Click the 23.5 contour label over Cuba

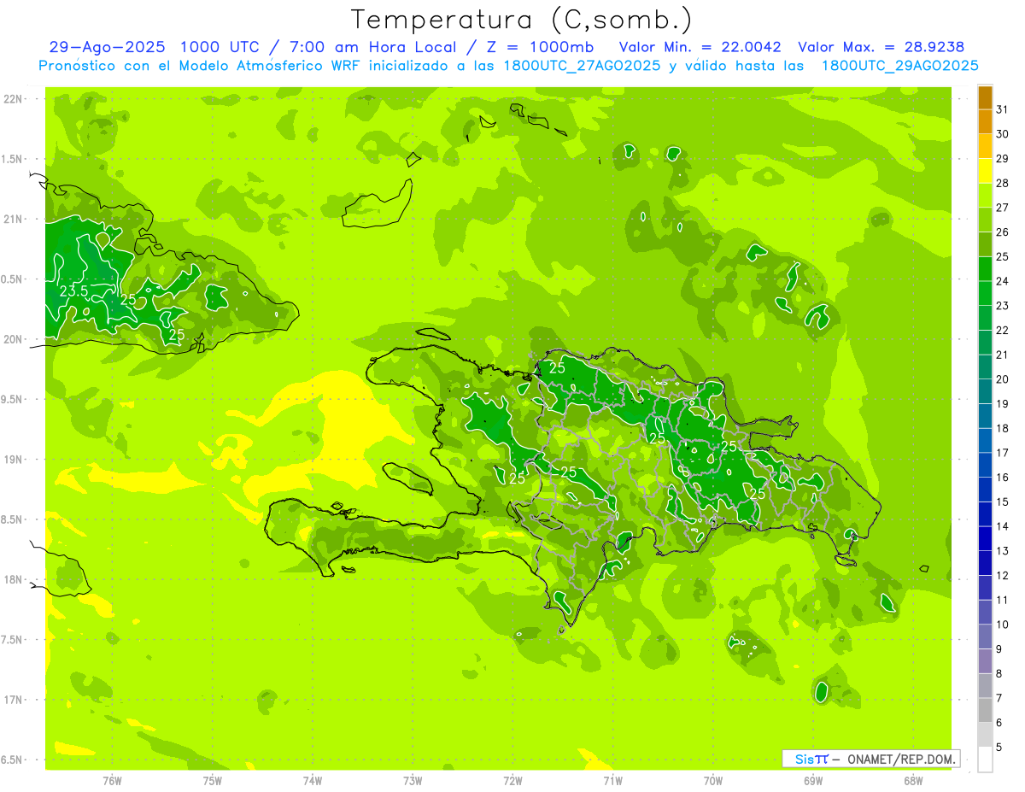click(x=74, y=291)
